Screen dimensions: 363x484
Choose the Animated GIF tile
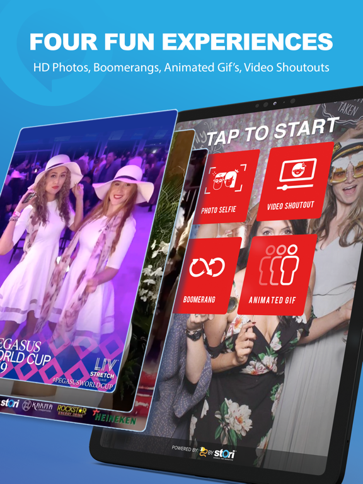pyautogui.click(x=276, y=275)
